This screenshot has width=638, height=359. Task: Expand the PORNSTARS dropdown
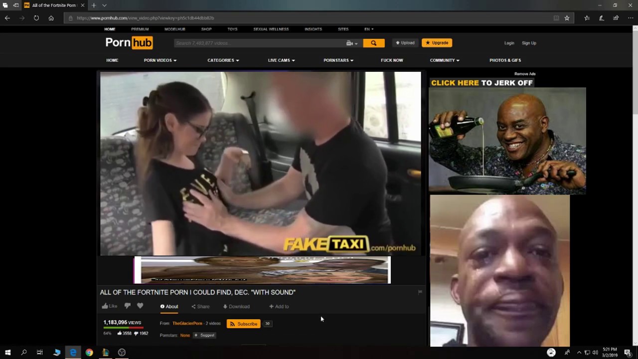pos(338,60)
